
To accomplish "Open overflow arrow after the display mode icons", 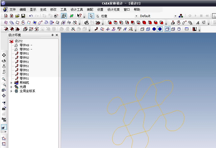I will point(200,30).
